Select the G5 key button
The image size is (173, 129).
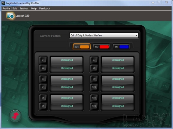(43, 98)
